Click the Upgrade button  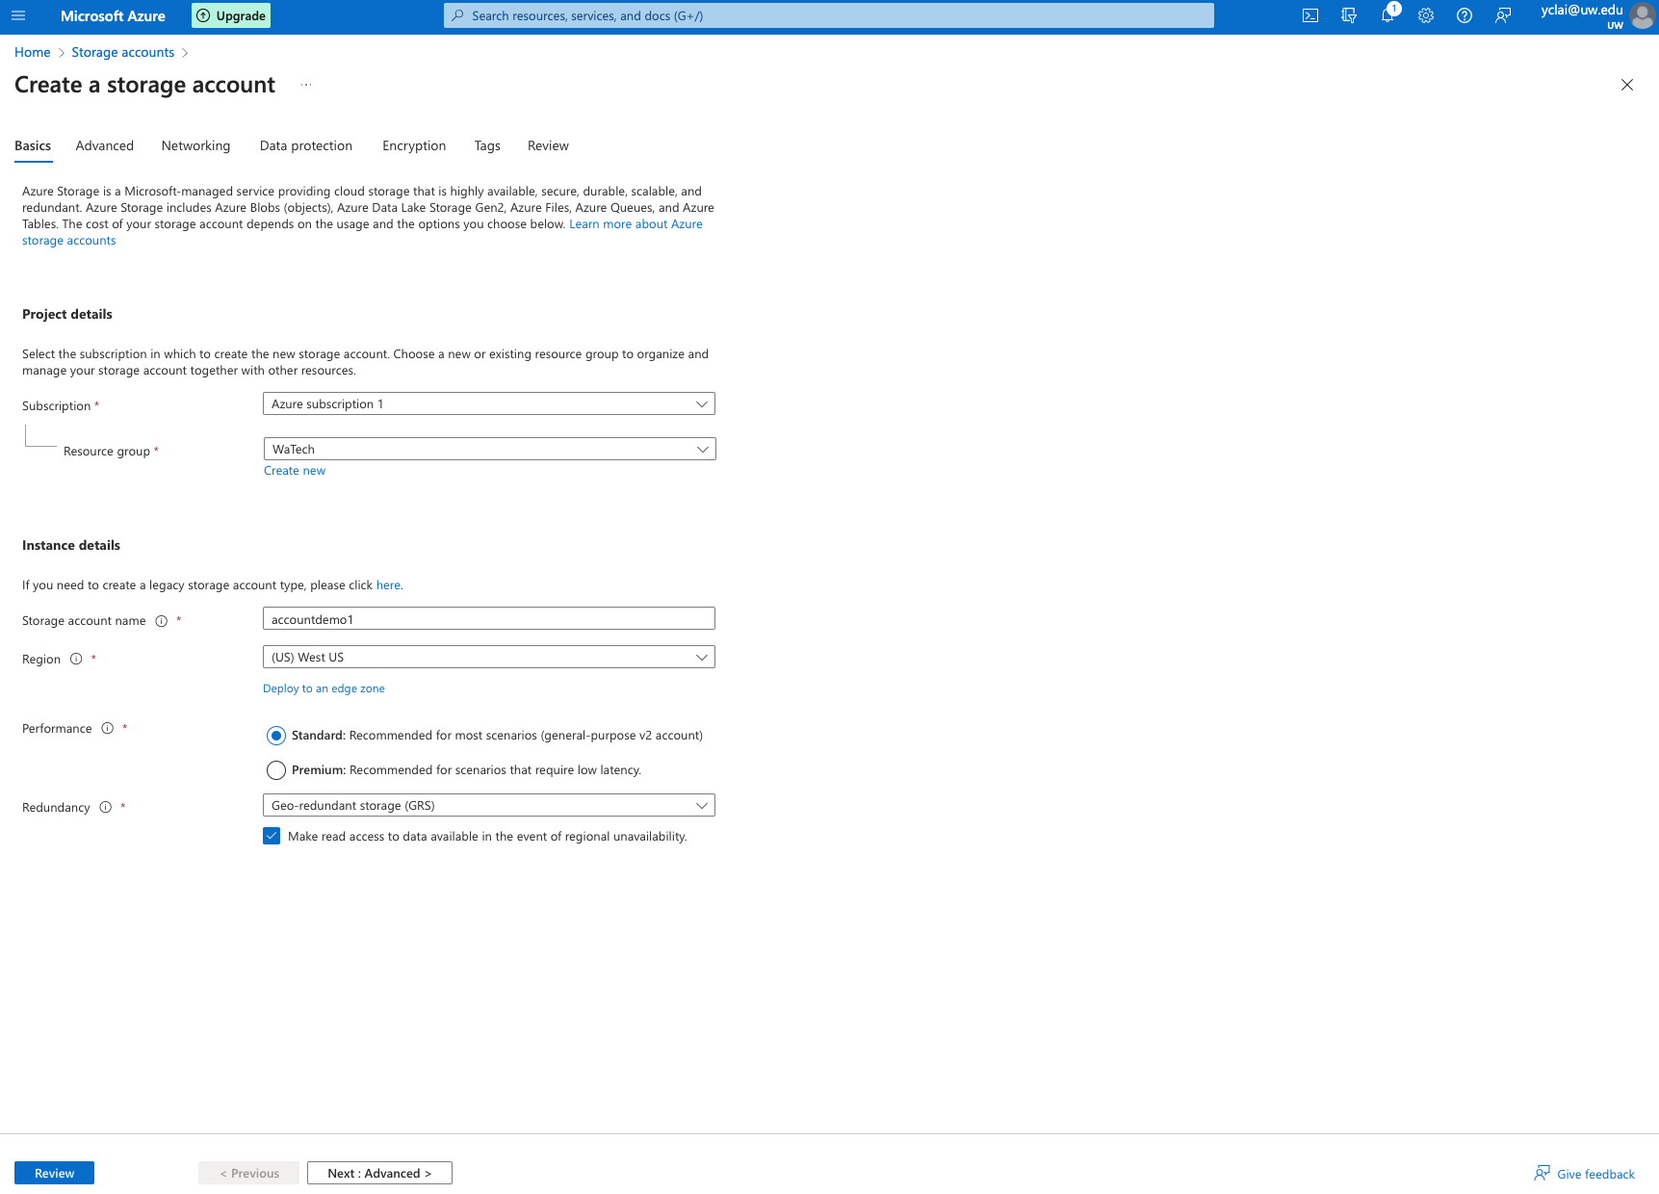pyautogui.click(x=231, y=15)
